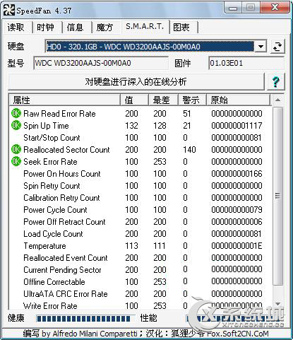The height and width of the screenshot is (340, 293).
Task: Sort by the 警示 column header
Action: pyautogui.click(x=192, y=100)
